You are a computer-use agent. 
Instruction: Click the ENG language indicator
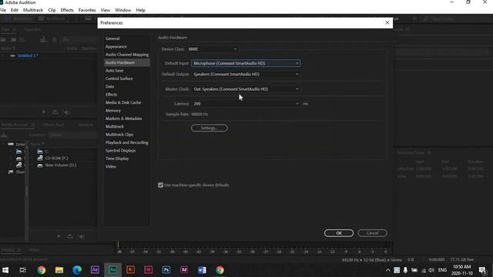[x=442, y=270]
